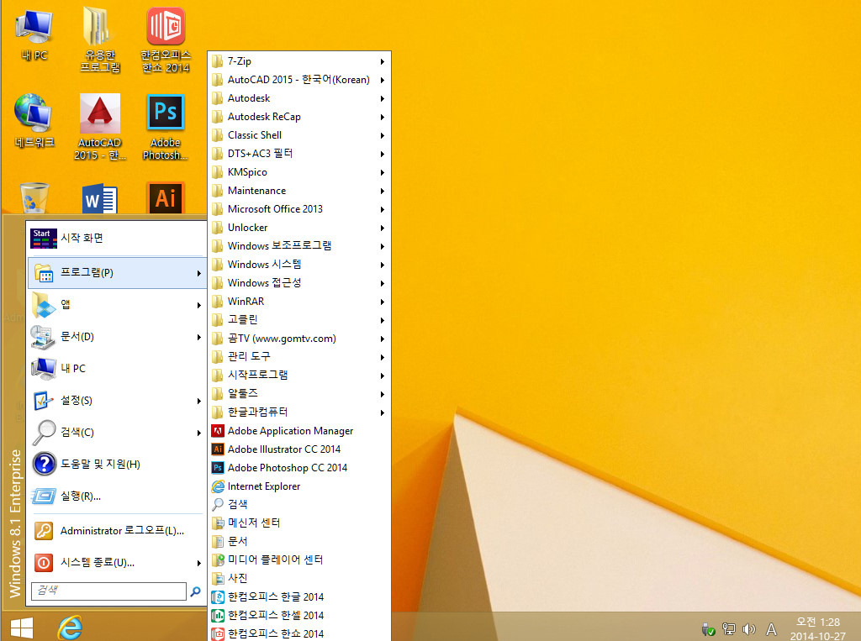Launch 한컴오피스 한쇼 2014 desktop shortcut

pos(166,39)
